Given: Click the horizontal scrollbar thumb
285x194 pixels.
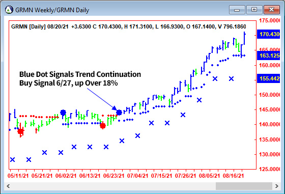Looking at the screenshot, I should coord(244,186).
